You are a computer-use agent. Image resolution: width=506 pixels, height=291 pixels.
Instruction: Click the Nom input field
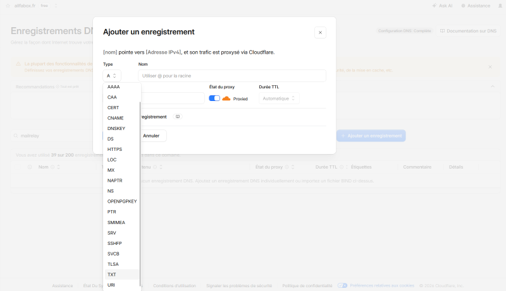tap(232, 76)
